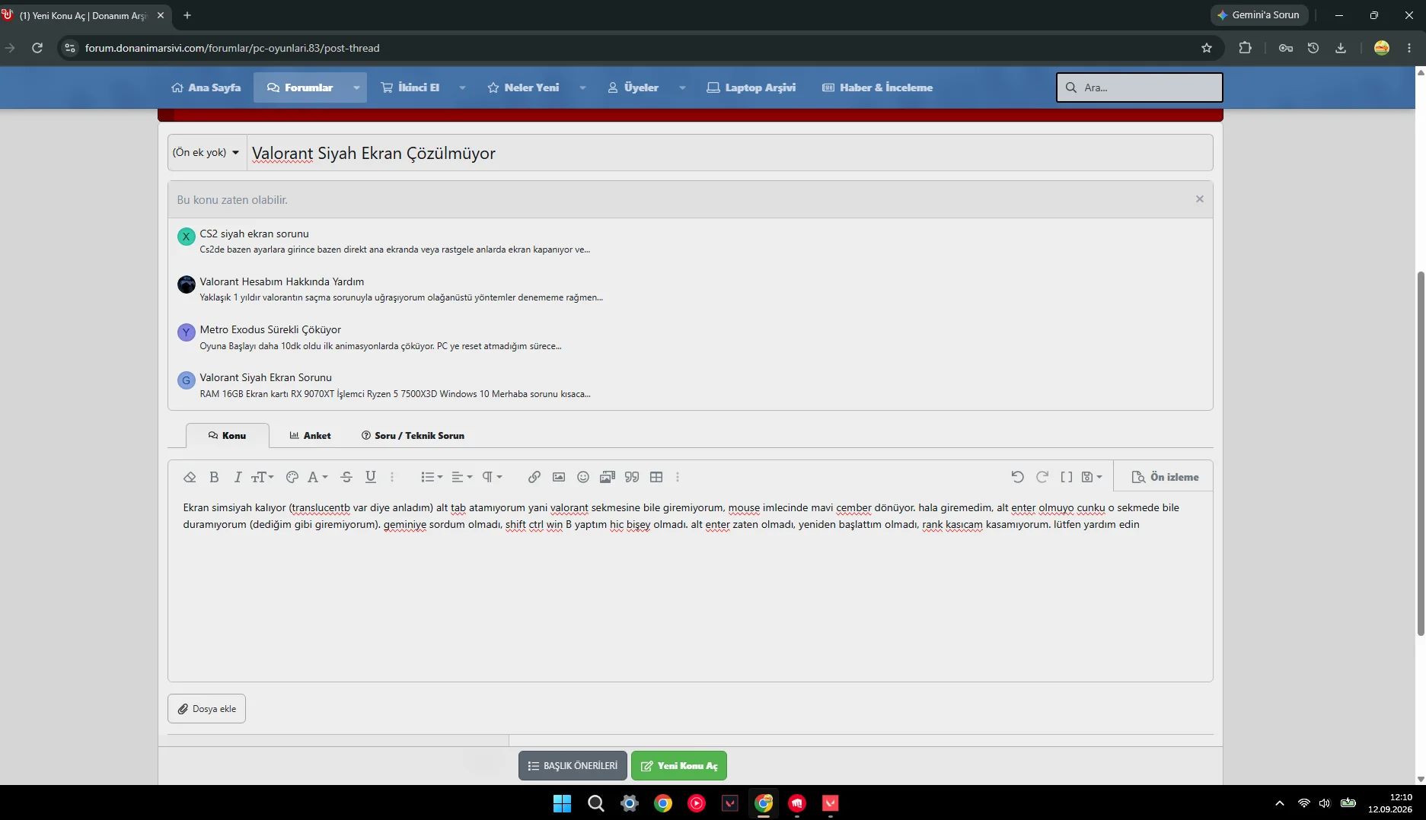
Task: Select the Konu thread type tab
Action: click(227, 436)
